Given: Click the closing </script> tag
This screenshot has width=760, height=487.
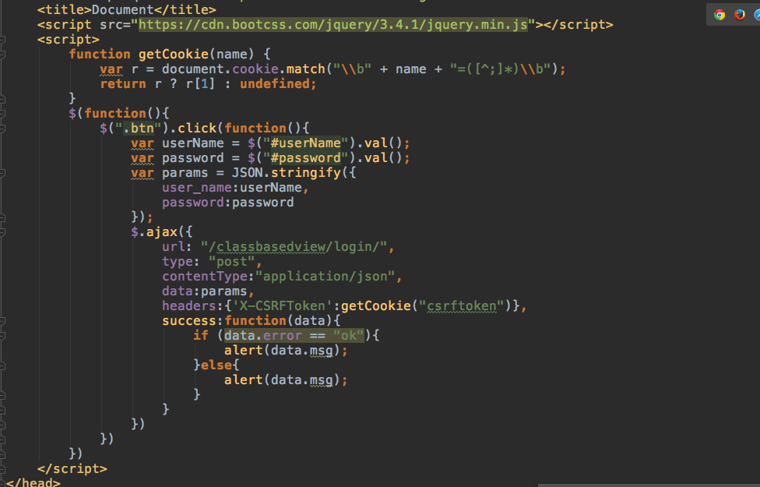Looking at the screenshot, I should pyautogui.click(x=72, y=469).
